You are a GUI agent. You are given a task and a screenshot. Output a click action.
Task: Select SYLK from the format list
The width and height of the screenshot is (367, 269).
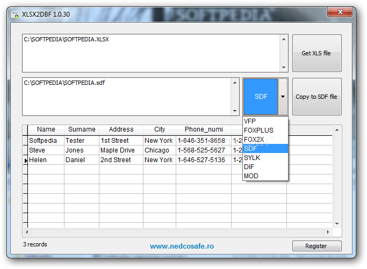pos(265,158)
